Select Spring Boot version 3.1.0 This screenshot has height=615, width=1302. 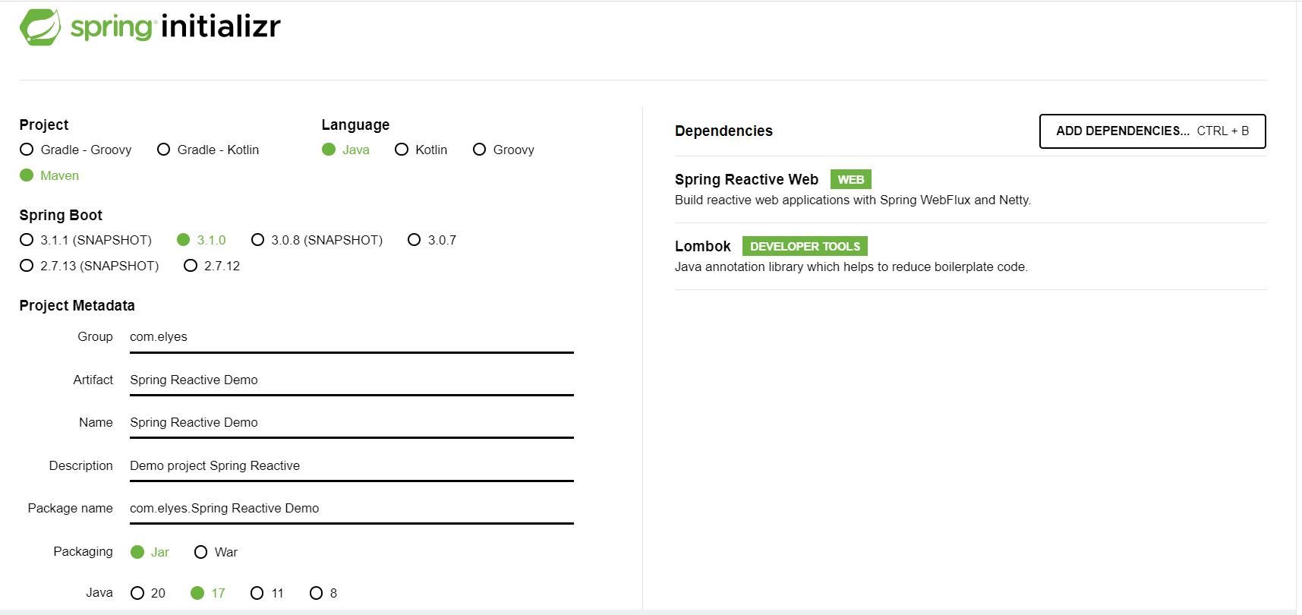pyautogui.click(x=201, y=240)
